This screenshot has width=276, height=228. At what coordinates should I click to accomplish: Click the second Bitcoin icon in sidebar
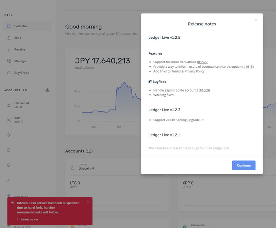click(x=9, y=165)
